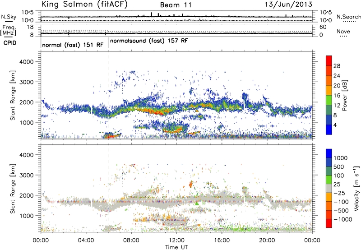The height and width of the screenshot is (250, 361).
Task: Click the "Freq. [MHz]" axis label
Action: [x=9, y=31]
